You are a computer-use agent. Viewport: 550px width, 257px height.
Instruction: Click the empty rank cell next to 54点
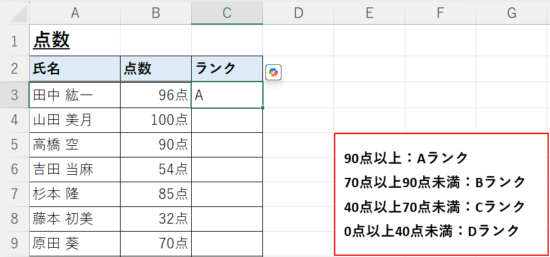227,169
